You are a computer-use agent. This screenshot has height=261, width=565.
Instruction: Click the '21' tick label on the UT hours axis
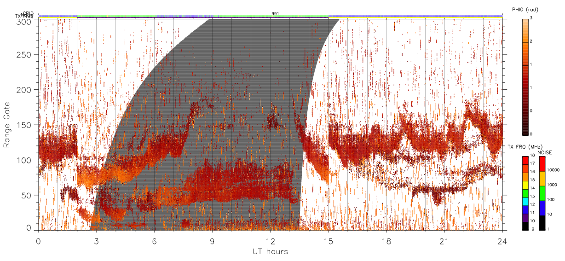444,241
